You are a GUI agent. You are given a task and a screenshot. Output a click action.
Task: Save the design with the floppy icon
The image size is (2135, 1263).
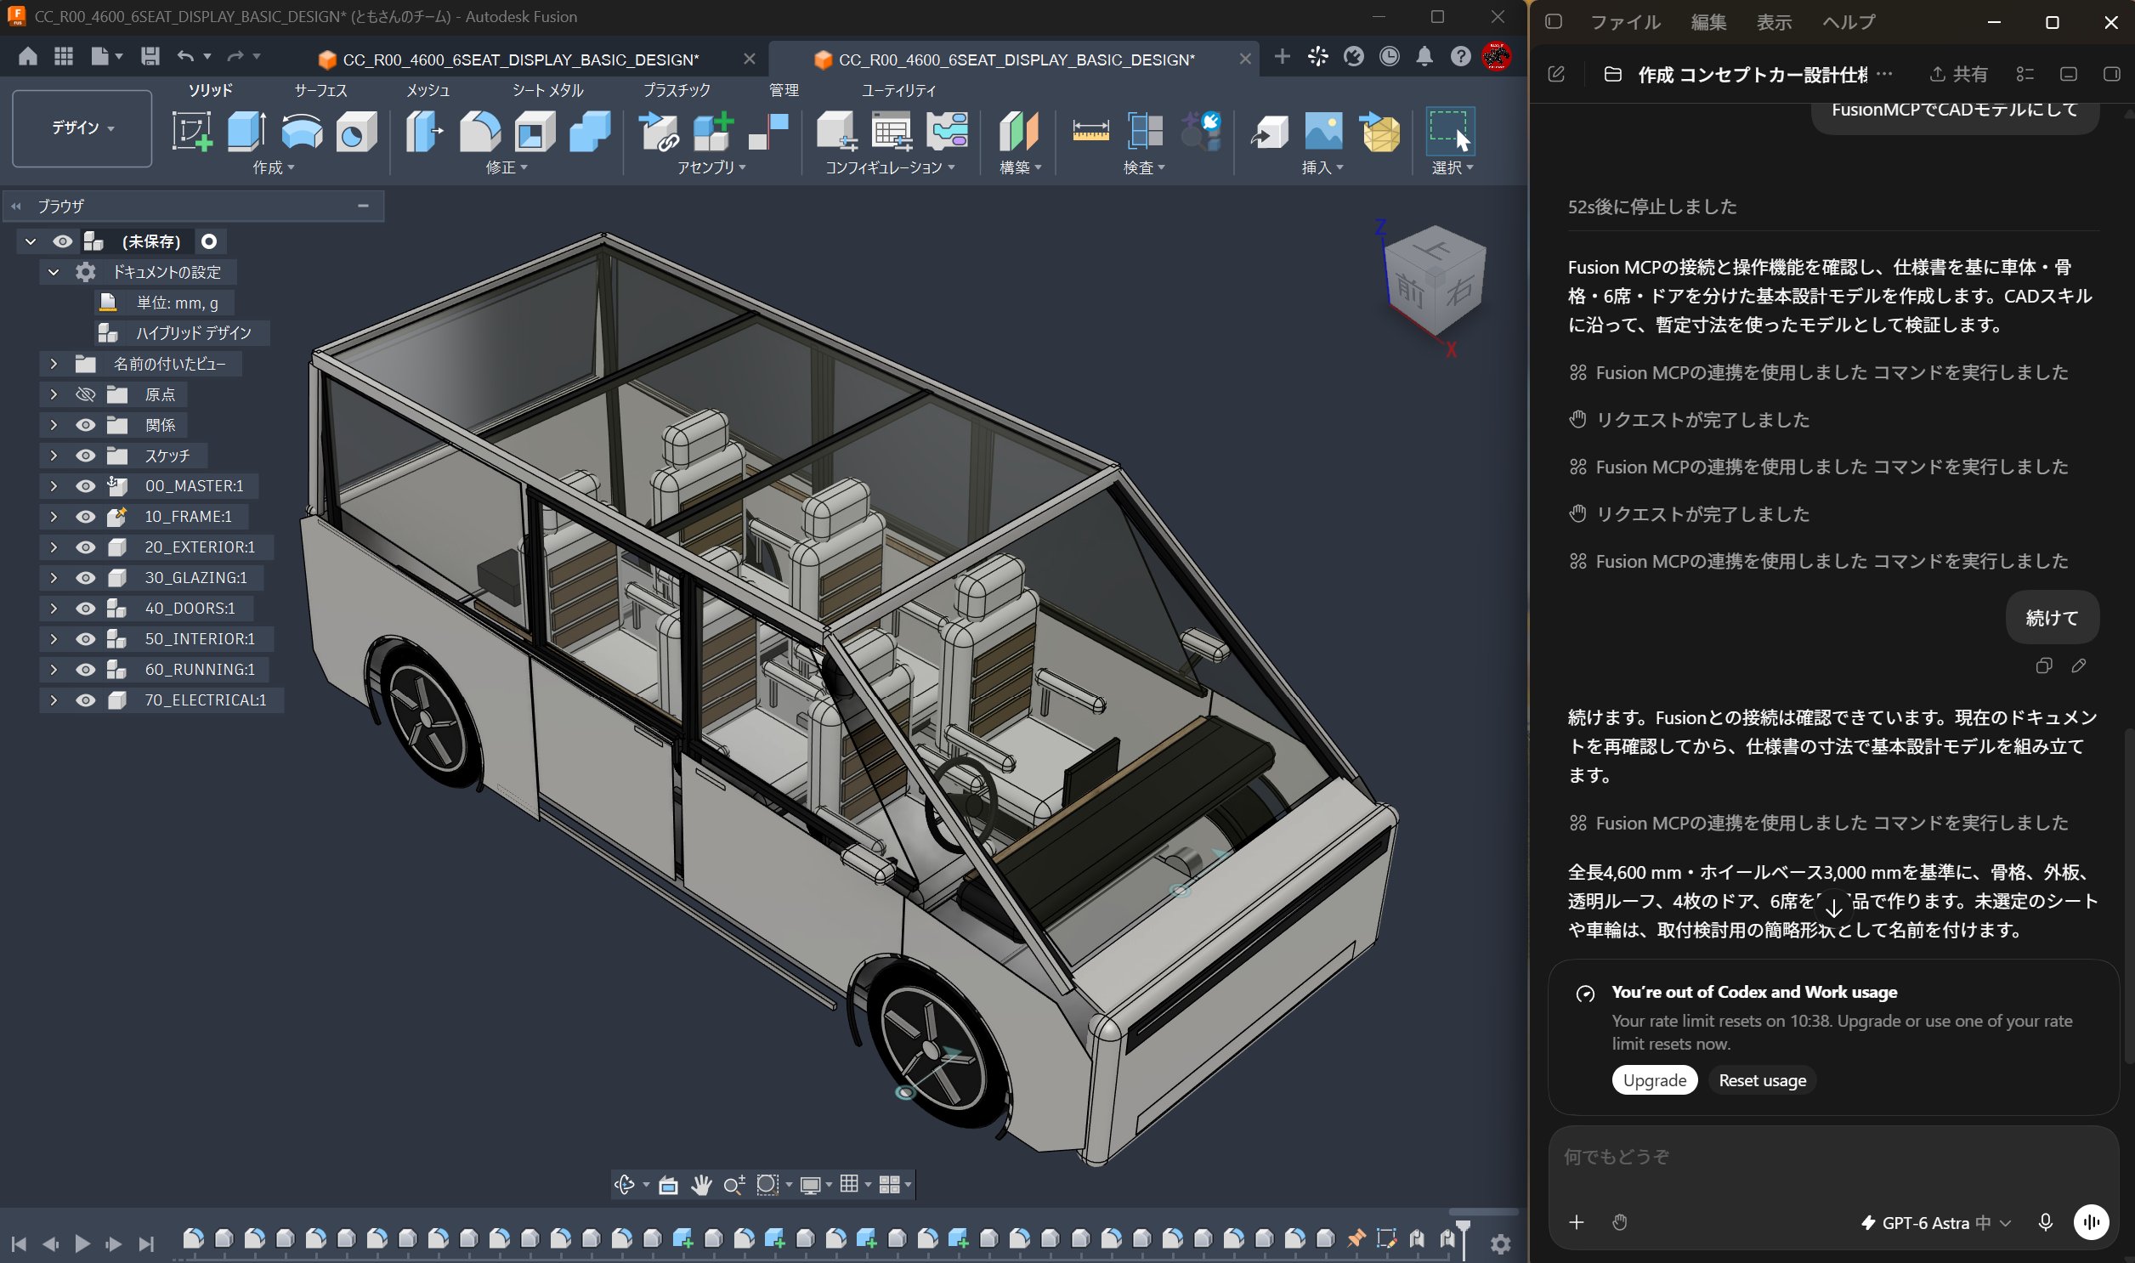coord(150,56)
